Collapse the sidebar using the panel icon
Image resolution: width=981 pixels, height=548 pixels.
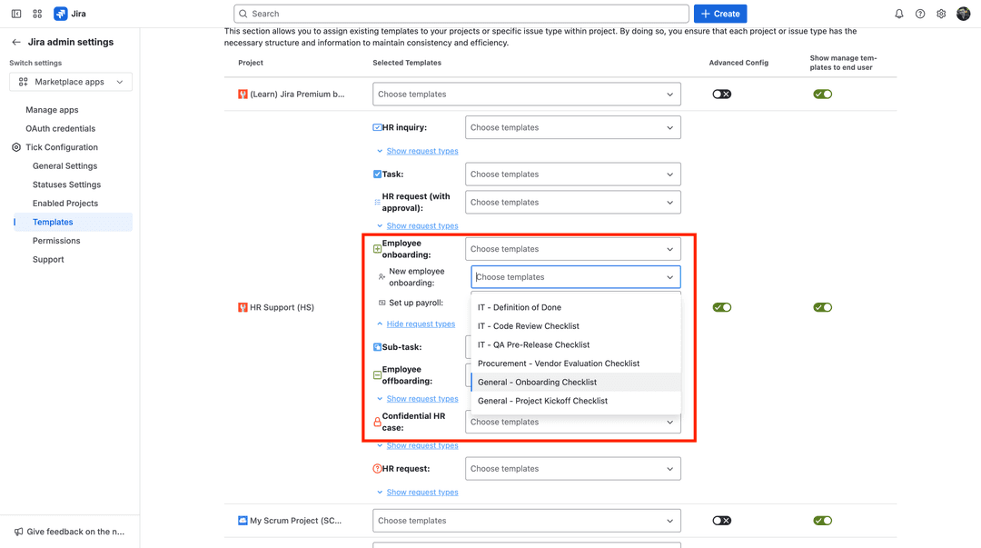(15, 13)
